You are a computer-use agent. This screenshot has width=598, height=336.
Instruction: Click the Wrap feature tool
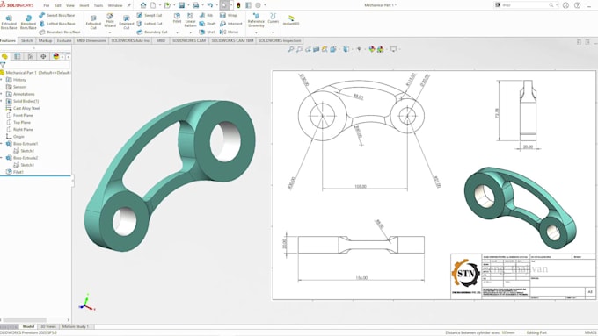(229, 15)
